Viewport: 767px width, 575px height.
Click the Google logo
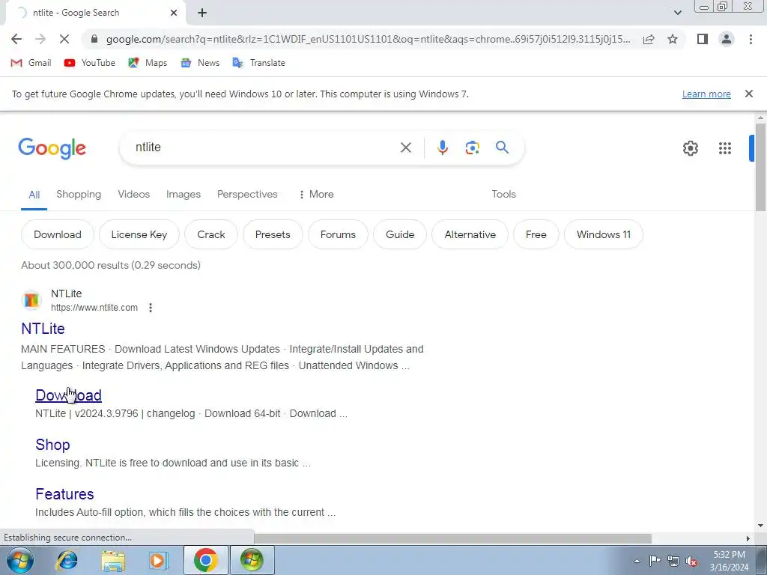point(52,149)
